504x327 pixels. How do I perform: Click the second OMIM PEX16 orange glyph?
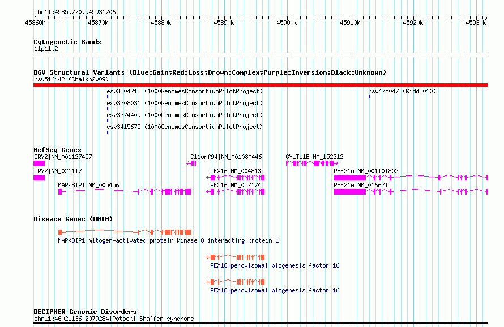235,282
